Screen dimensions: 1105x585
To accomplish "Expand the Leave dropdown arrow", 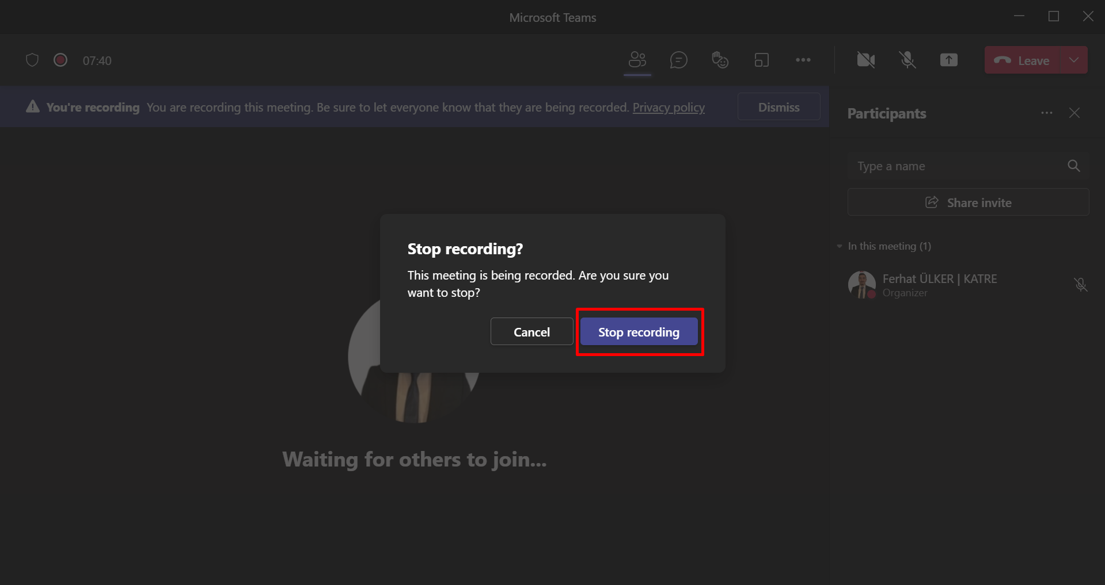I will (x=1074, y=60).
